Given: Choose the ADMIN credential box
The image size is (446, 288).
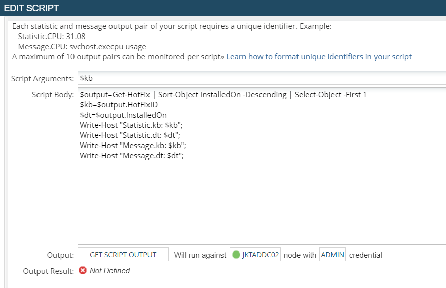Looking at the screenshot, I should pyautogui.click(x=332, y=255).
